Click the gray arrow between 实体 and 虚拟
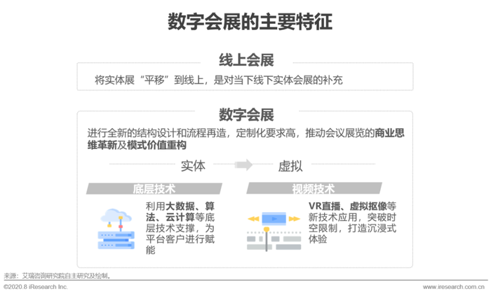491x296 pixels. pyautogui.click(x=244, y=164)
